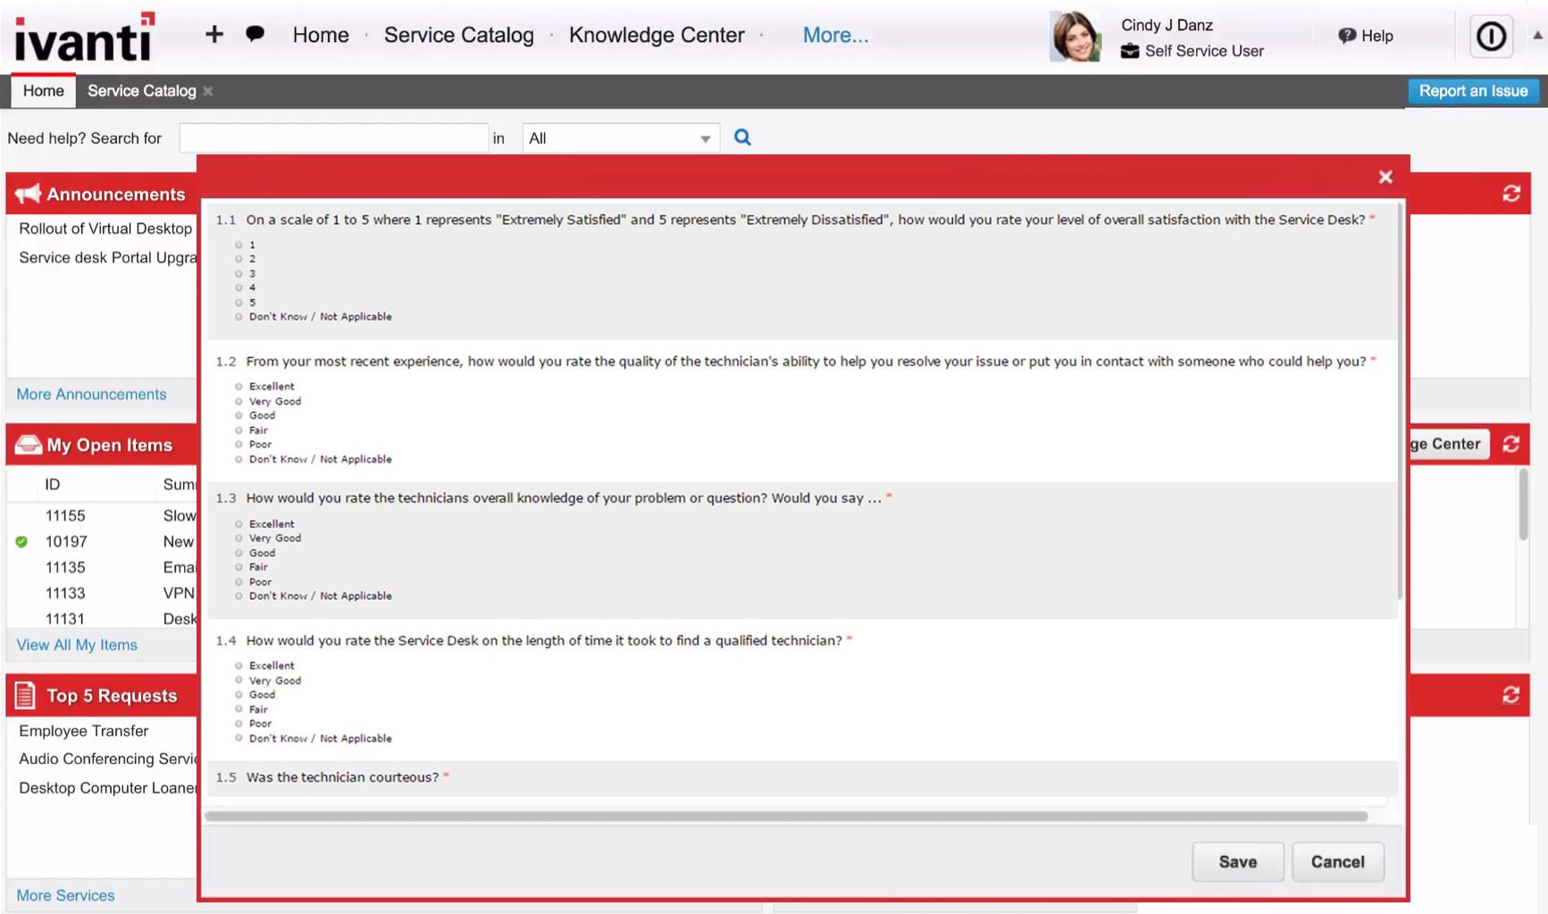This screenshot has height=914, width=1548.
Task: Open More Announcements link
Action: [91, 395]
